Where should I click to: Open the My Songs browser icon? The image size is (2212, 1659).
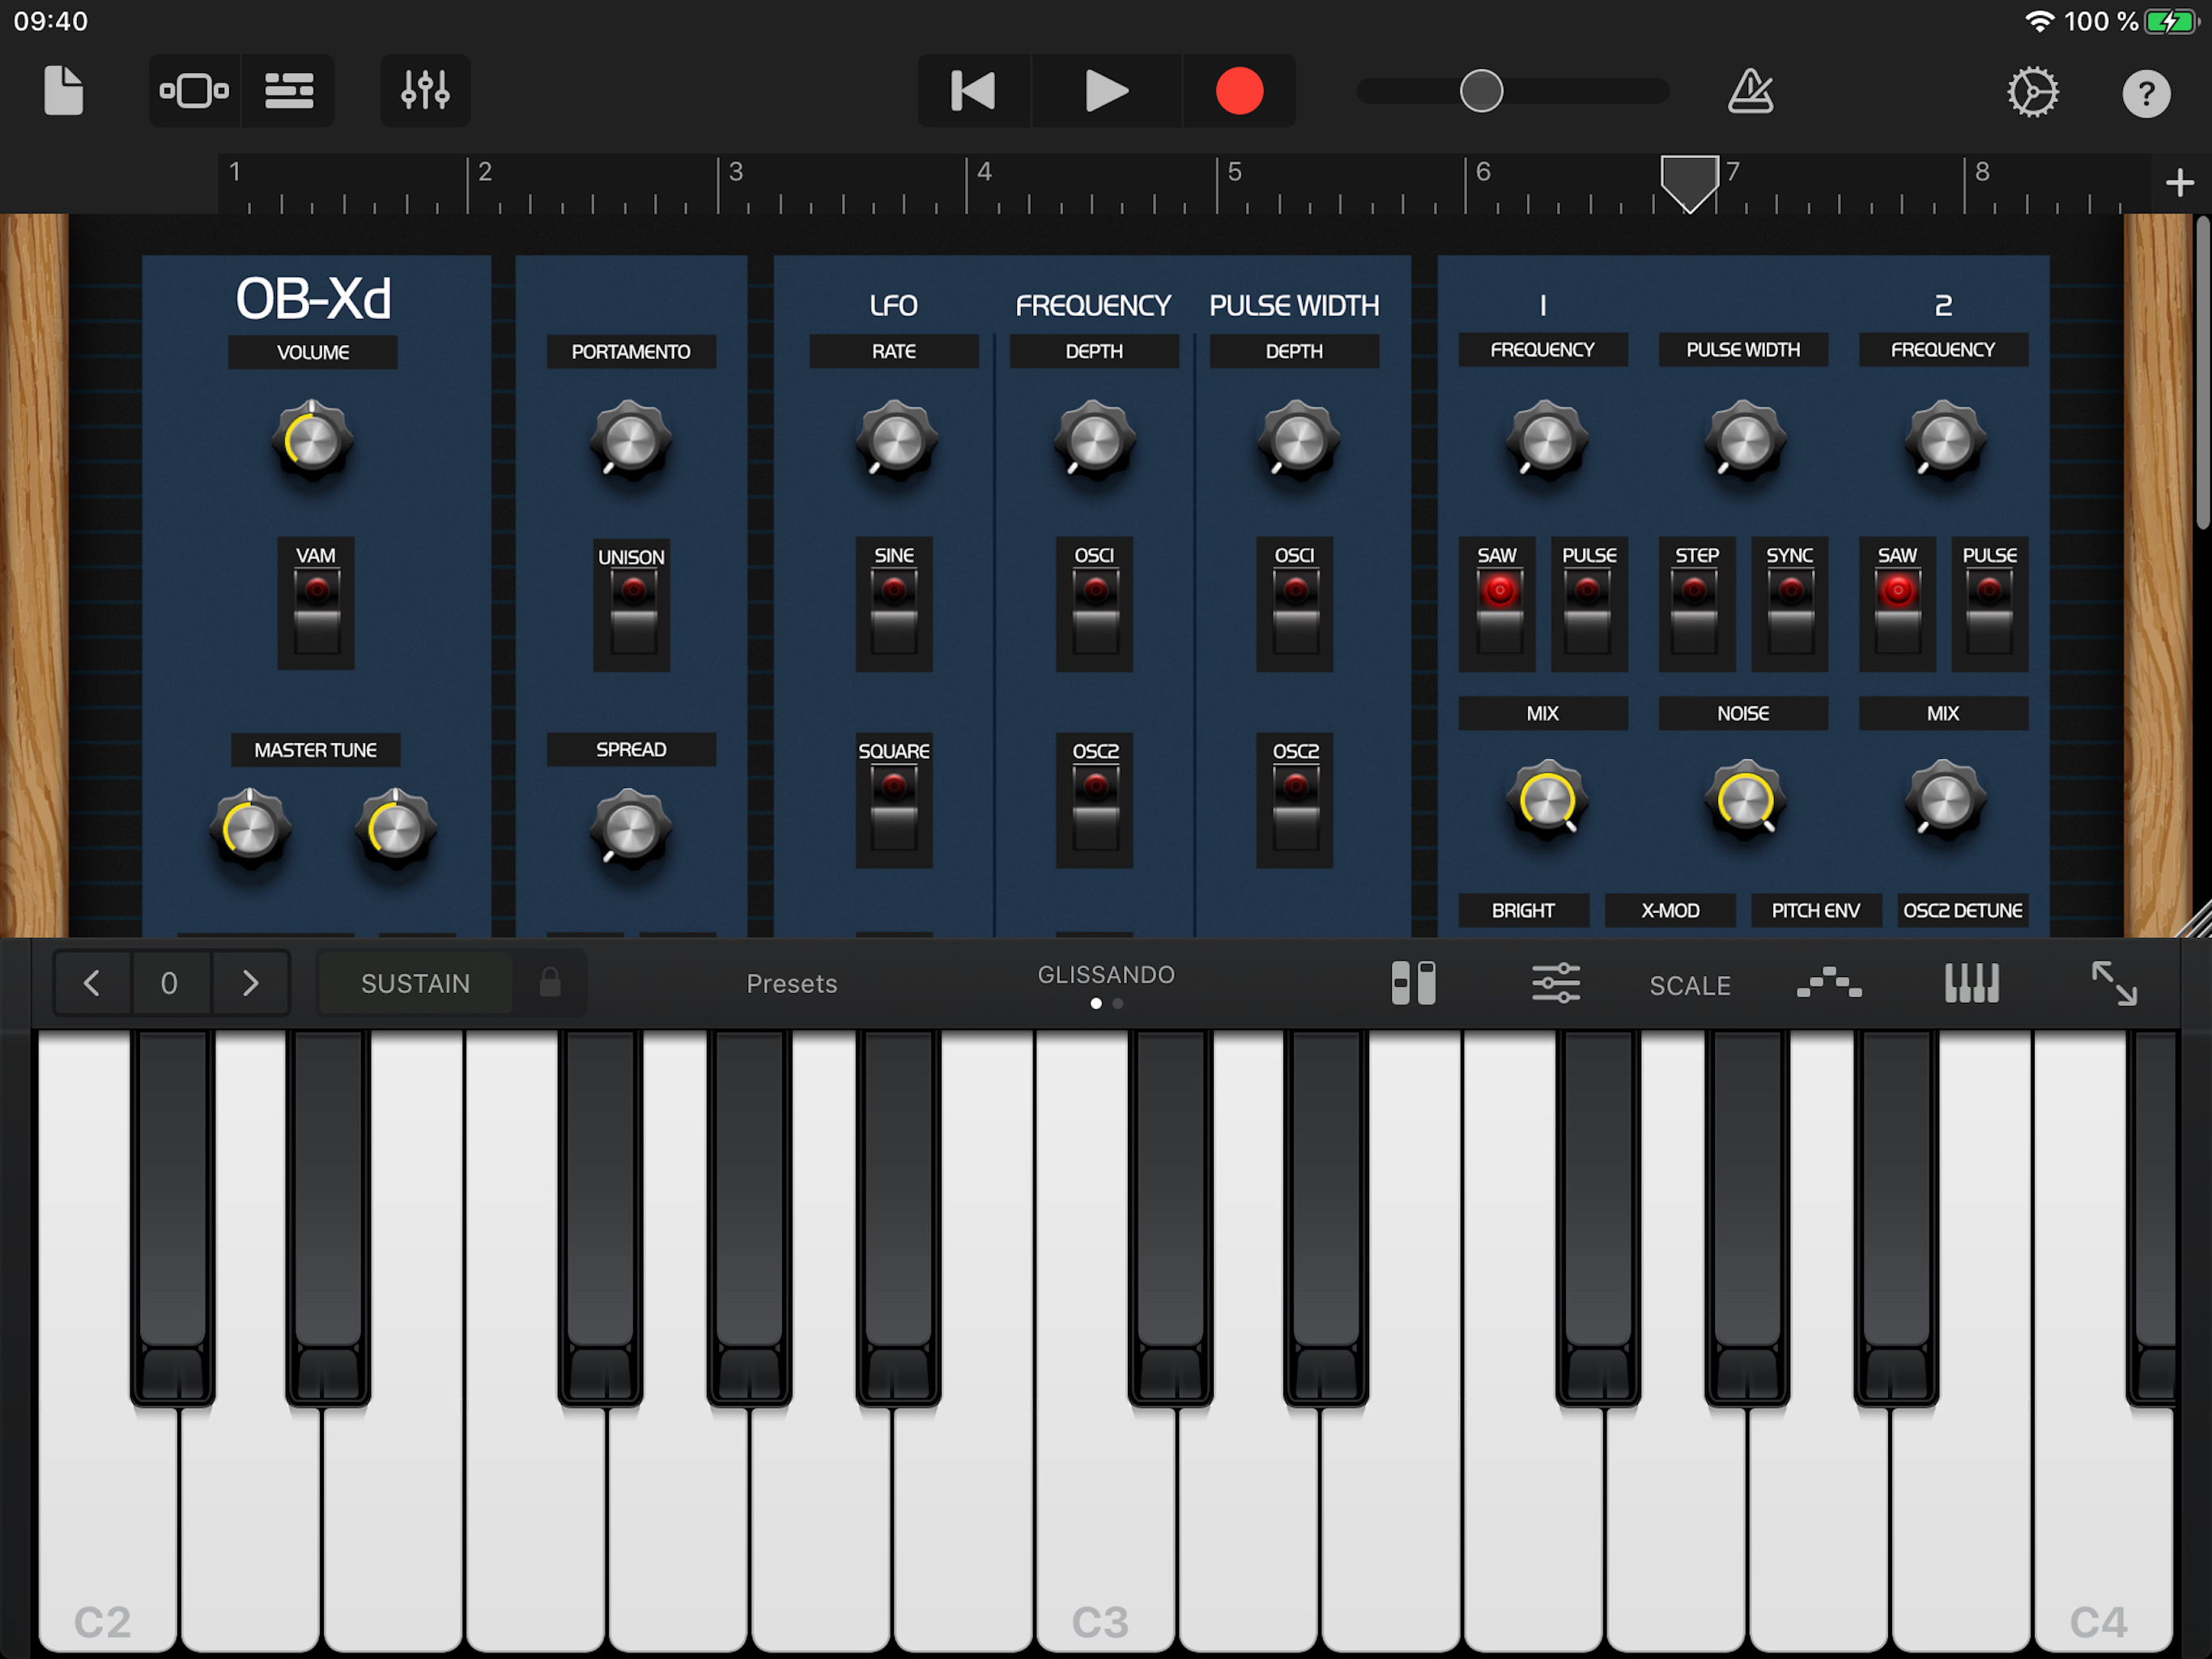pos(63,91)
